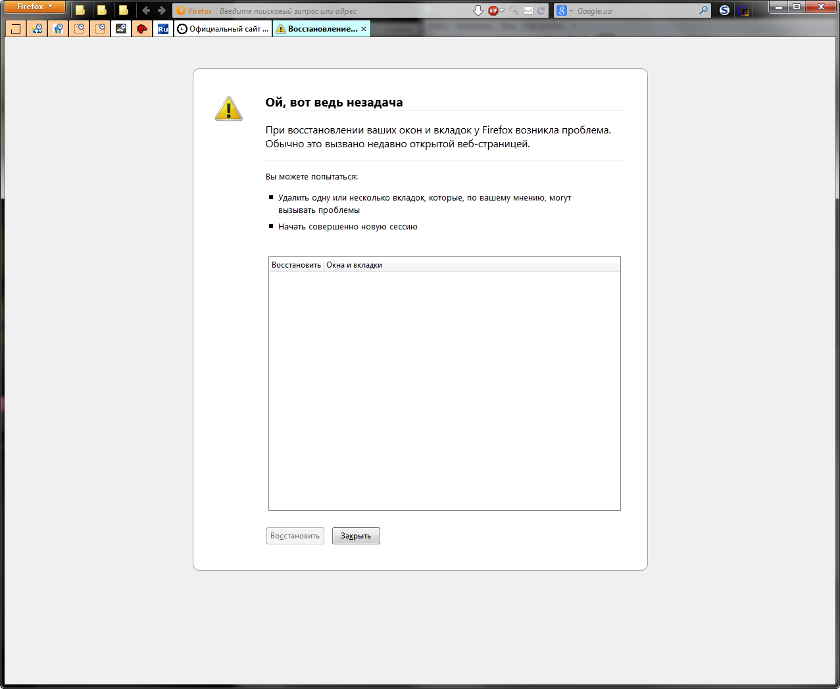The width and height of the screenshot is (840, 689).
Task: Switch to the Официальный сайт tab
Action: click(x=224, y=29)
